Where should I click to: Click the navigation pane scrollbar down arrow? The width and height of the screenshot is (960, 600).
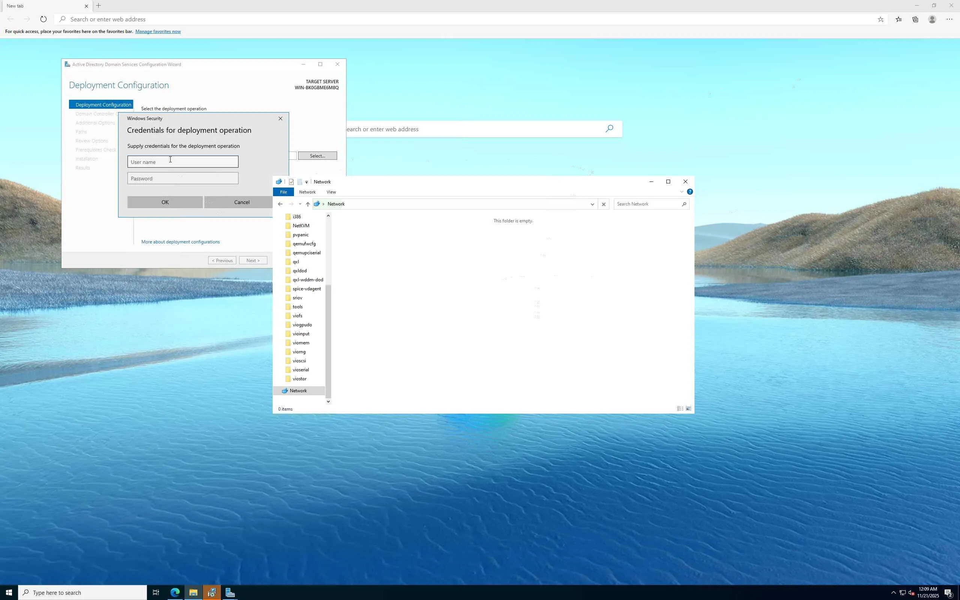pos(328,401)
